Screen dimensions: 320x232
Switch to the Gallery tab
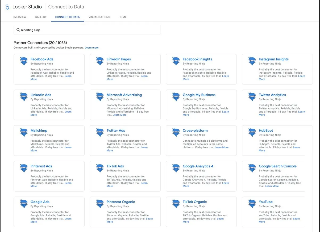[x=41, y=17]
